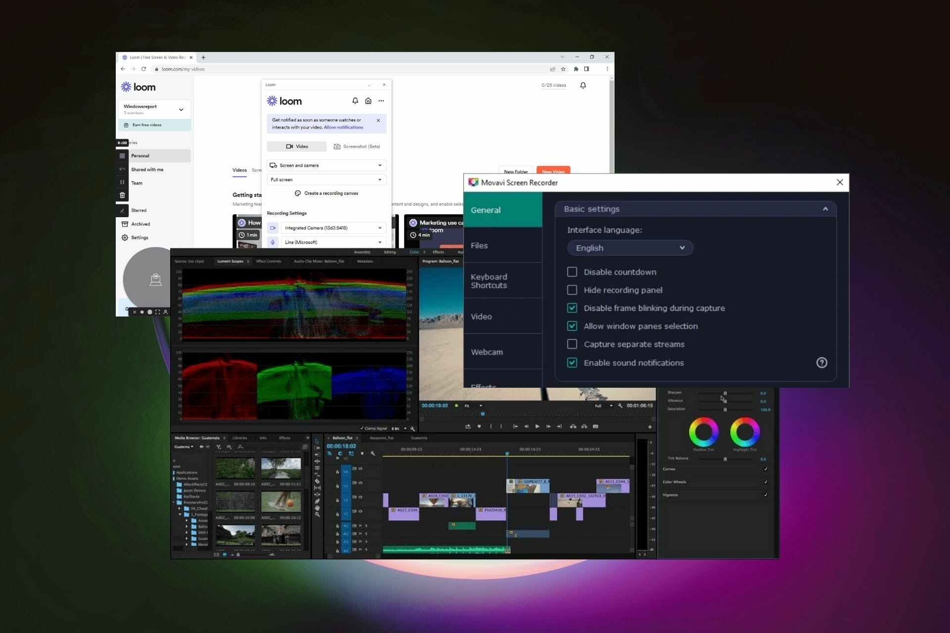Screen dimensions: 950x633
Task: Enable Disable countdown checkbox
Action: [572, 272]
